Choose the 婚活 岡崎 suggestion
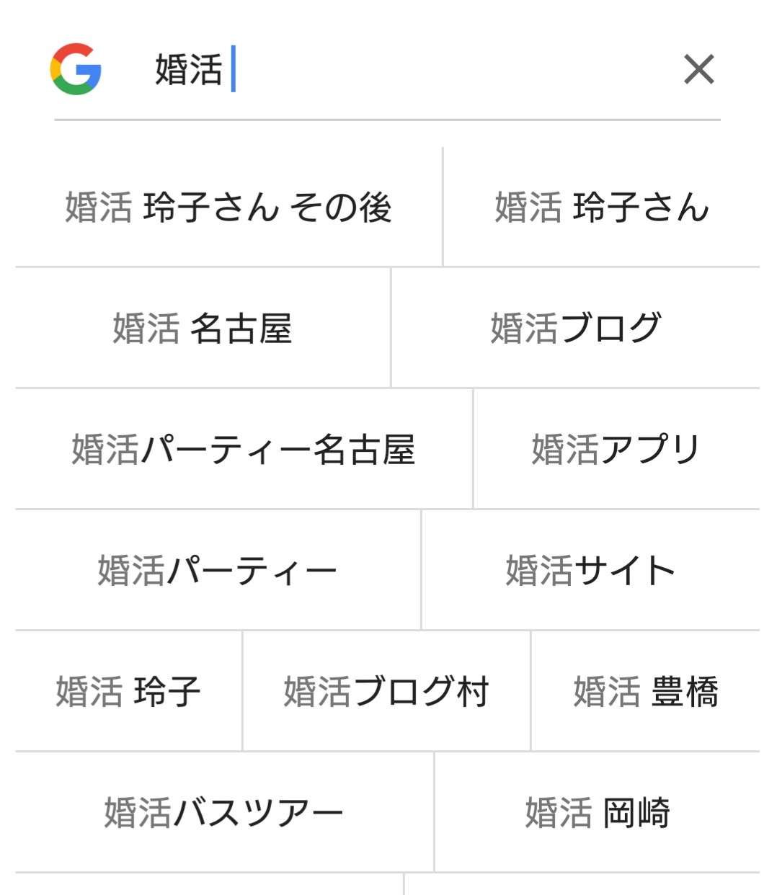Image resolution: width=777 pixels, height=895 pixels. (x=598, y=813)
